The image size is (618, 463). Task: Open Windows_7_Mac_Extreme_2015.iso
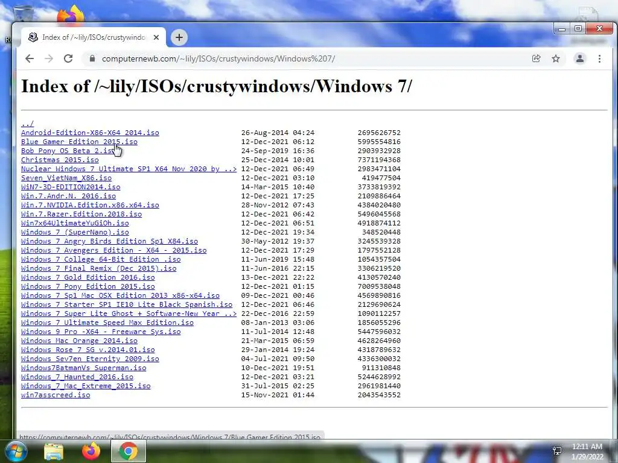[x=86, y=386]
